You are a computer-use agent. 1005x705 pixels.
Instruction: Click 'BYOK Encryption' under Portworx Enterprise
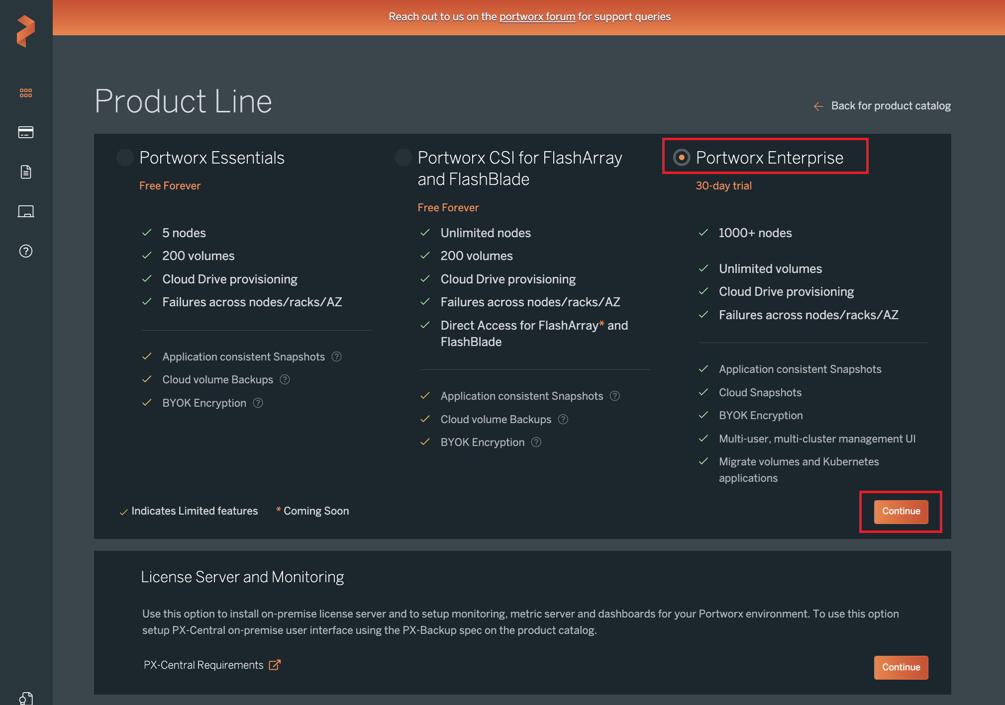(761, 416)
